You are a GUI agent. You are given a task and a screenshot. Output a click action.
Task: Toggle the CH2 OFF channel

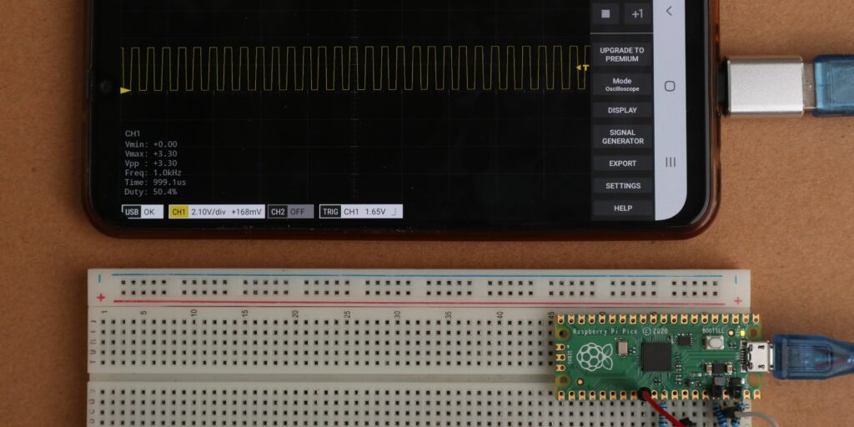291,212
